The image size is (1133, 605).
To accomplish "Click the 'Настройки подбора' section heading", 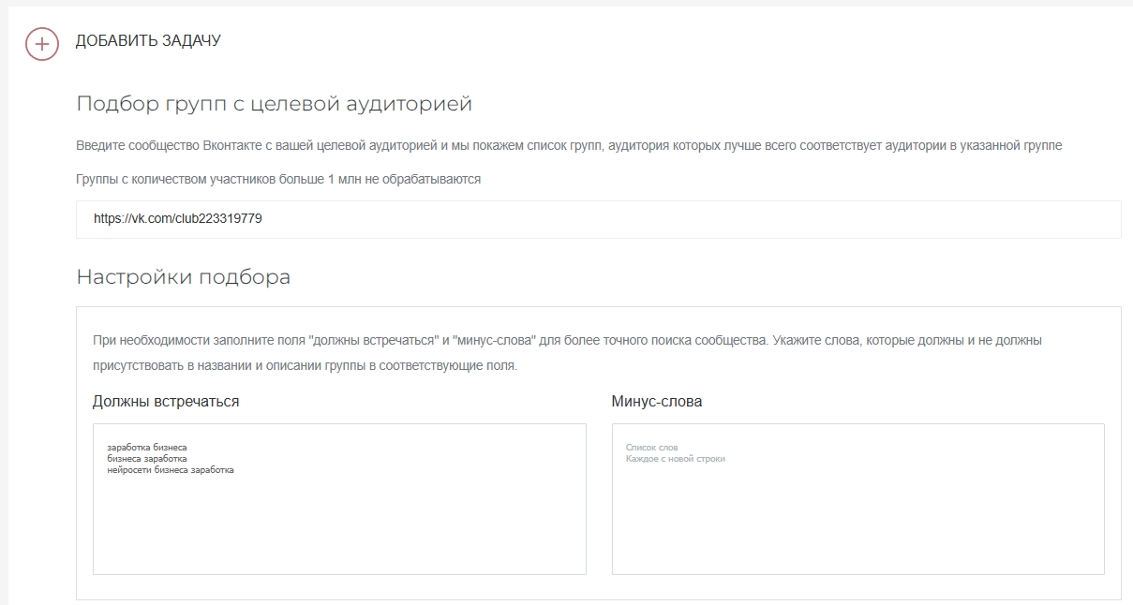I will click(183, 277).
